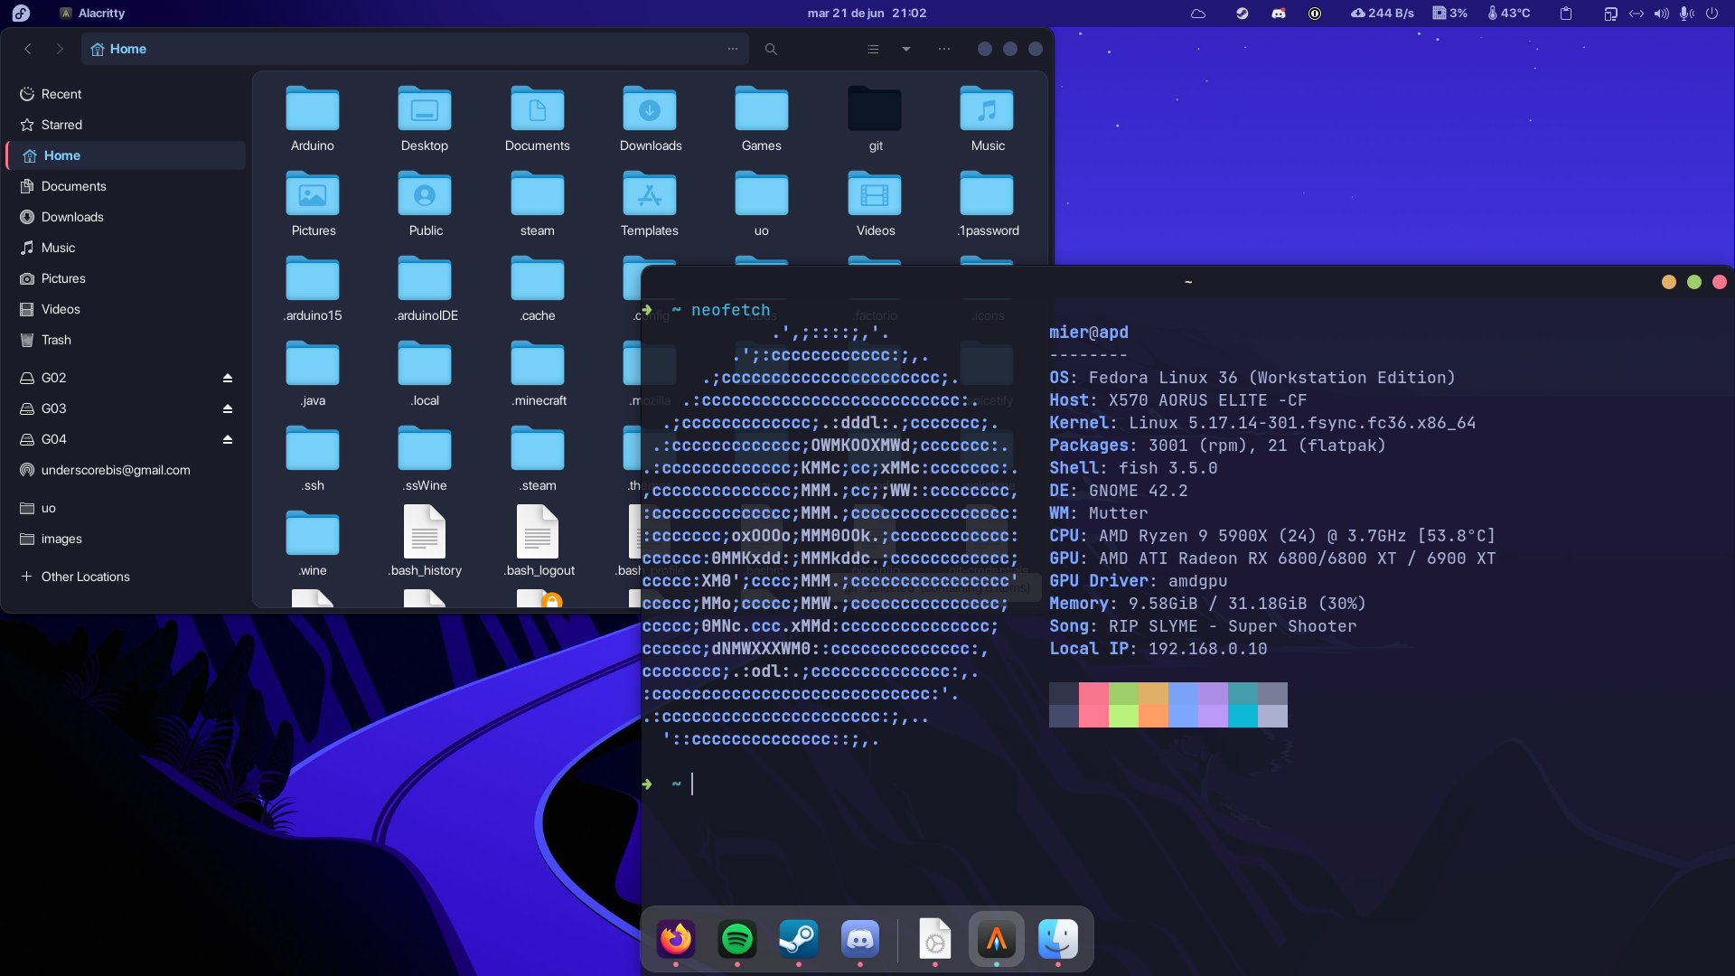
Task: Click the color palette swatch in neofetch output
Action: pos(1168,704)
